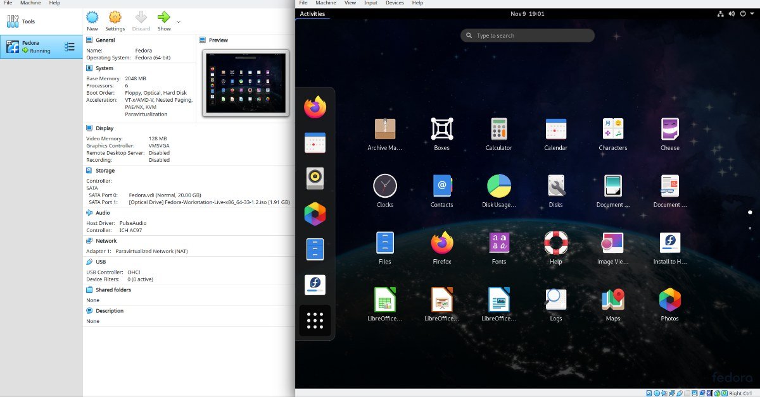Viewport: 760px width, 397px height.
Task: Expand the dropdown arrow next to Show
Action: coord(179,21)
